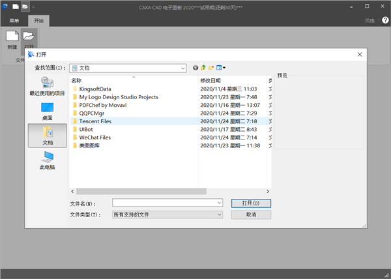Select the PDFChef by Movavi folder

(x=103, y=105)
